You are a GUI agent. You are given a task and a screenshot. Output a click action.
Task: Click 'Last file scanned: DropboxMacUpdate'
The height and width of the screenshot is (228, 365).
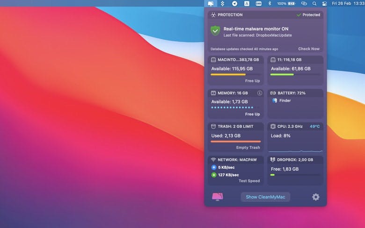(x=257, y=36)
